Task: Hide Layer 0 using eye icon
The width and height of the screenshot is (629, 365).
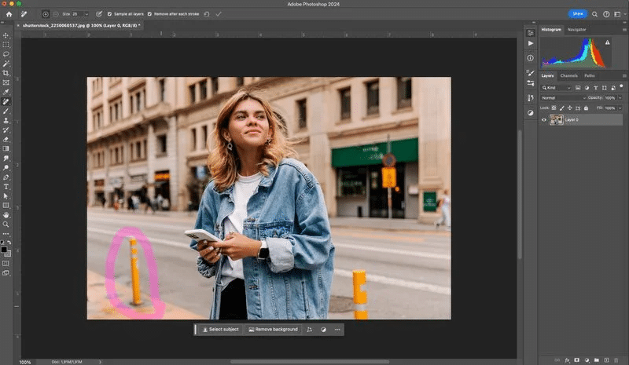Action: click(x=543, y=119)
